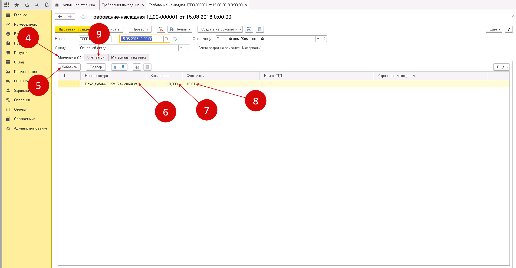Open the Организация field's open-form icon
This screenshot has width=516, height=268.
324,39
